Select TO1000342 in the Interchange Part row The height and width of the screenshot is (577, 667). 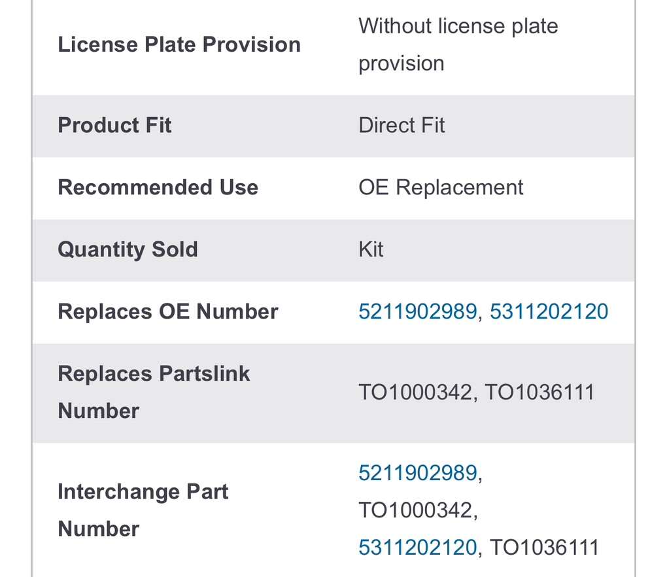(415, 510)
